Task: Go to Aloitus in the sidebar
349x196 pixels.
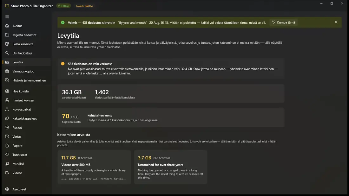Action: [27, 26]
